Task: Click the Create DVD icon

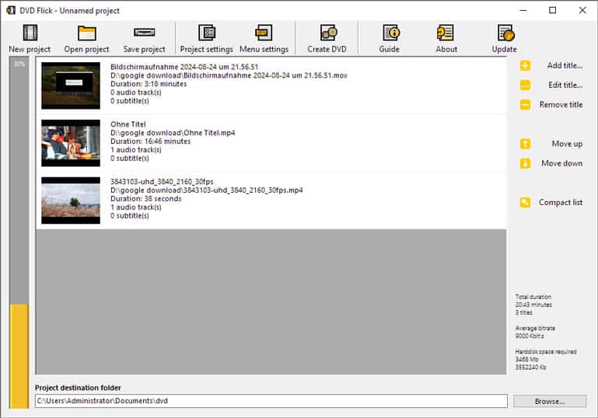Action: coord(328,33)
